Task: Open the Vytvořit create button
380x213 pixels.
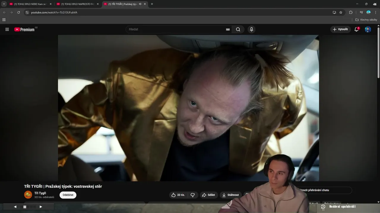Action: click(x=341, y=29)
